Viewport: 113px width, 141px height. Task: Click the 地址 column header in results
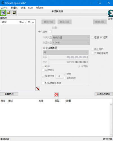pos(9,22)
